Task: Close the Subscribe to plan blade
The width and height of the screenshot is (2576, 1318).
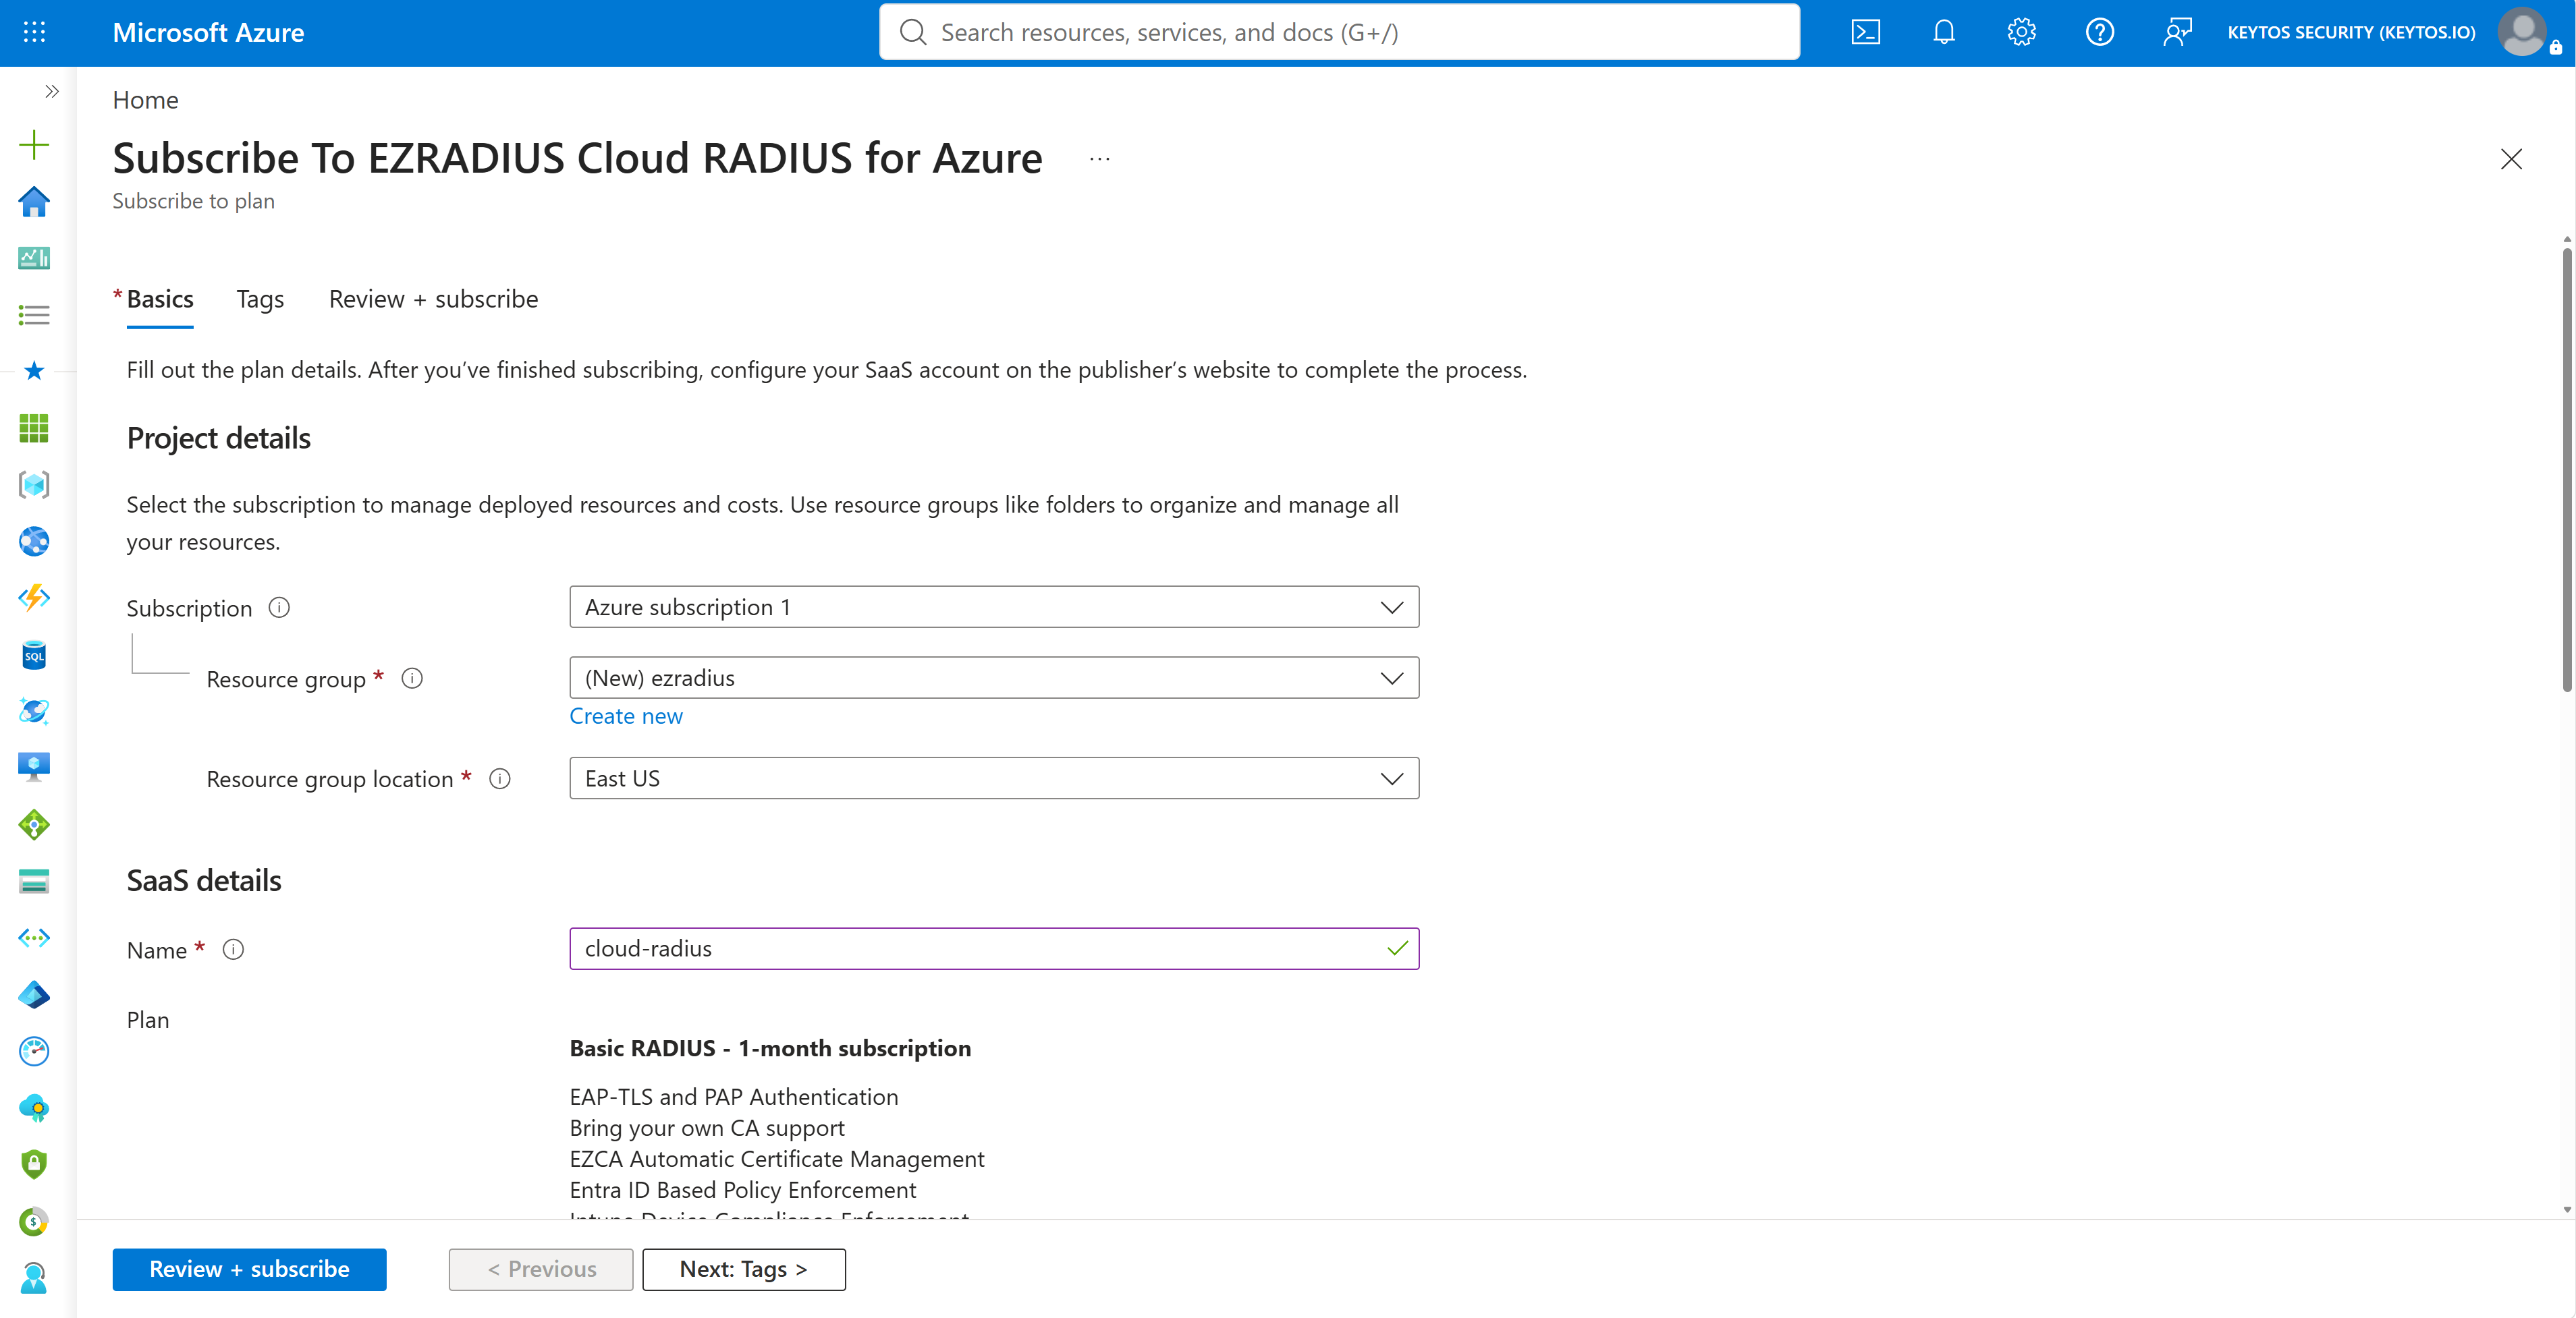Action: 2511,159
